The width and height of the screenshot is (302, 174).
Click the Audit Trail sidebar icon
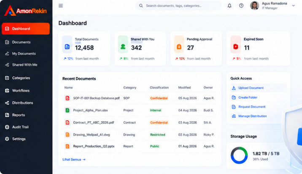7,127
